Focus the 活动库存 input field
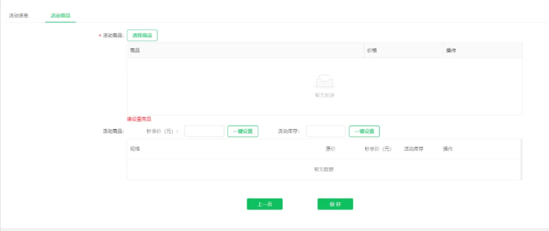 326,131
